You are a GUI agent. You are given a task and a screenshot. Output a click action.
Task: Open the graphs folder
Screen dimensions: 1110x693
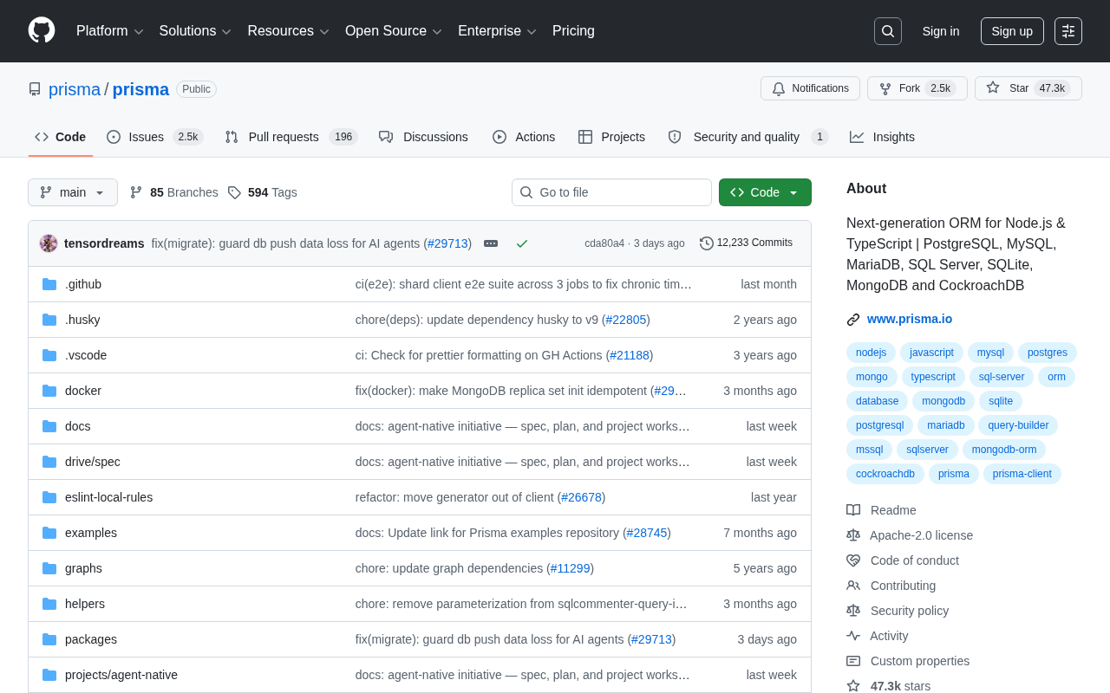point(83,568)
